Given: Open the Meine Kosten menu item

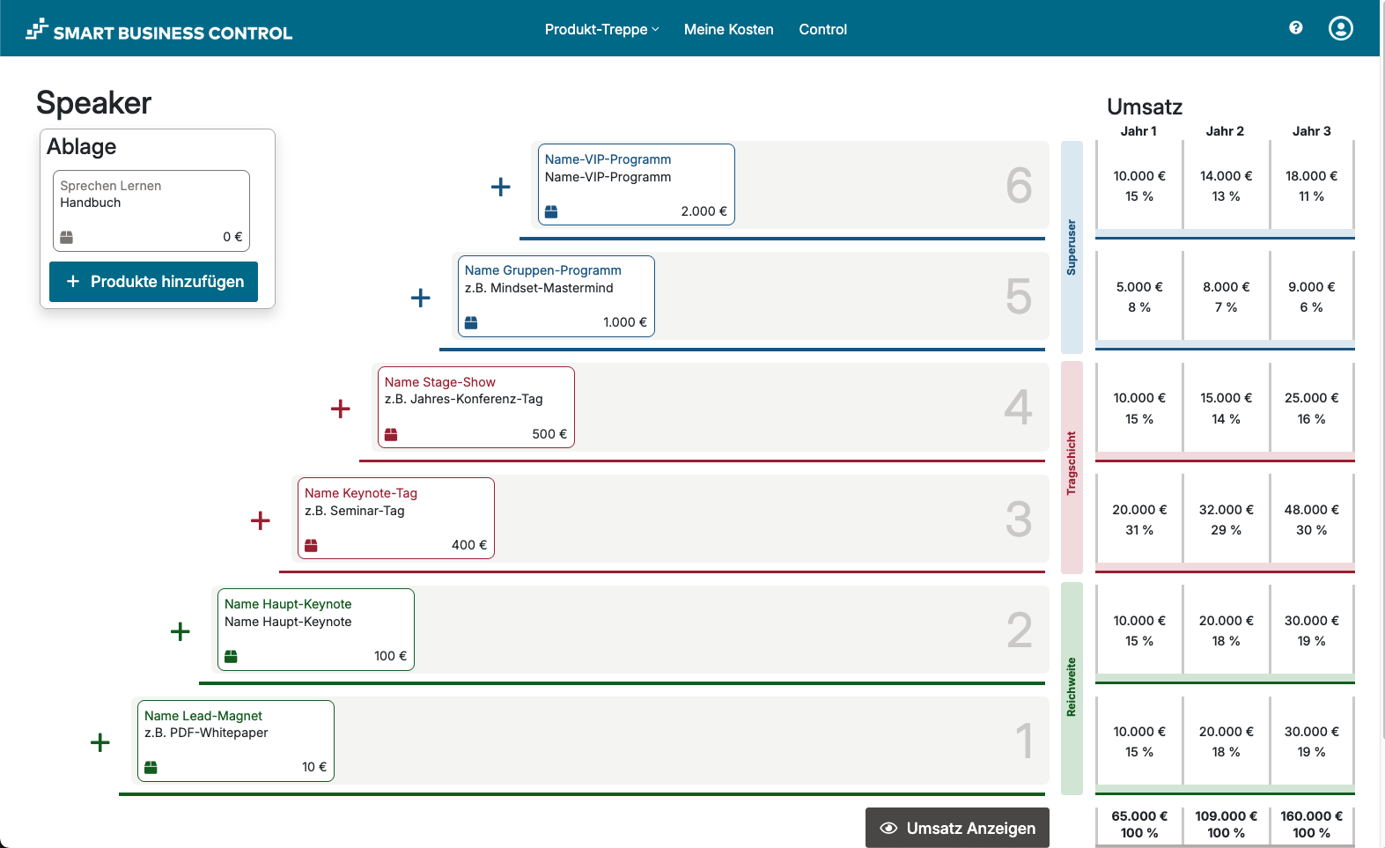Looking at the screenshot, I should click(x=728, y=29).
